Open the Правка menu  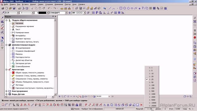(13, 4)
